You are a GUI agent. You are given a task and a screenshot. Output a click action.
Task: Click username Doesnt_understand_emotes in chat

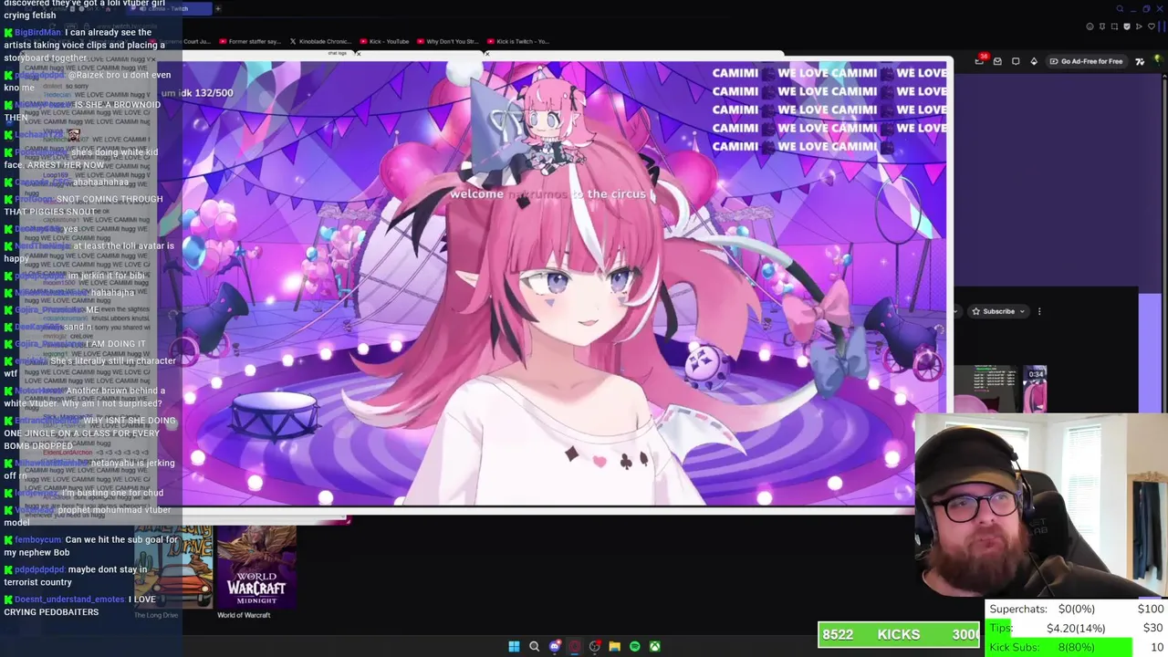69,600
